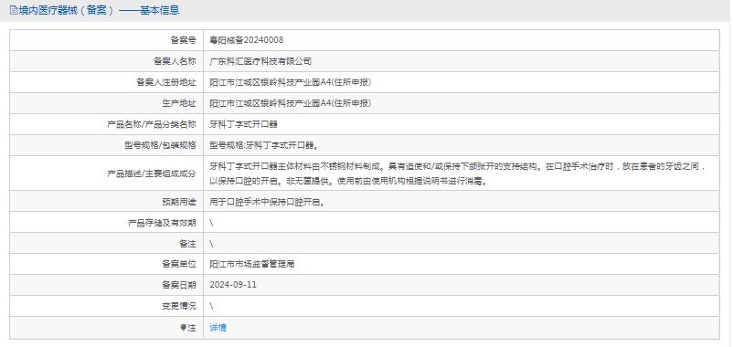Select the 备案日期 value 2024-09-11
This screenshot has width=733, height=347.
(233, 285)
